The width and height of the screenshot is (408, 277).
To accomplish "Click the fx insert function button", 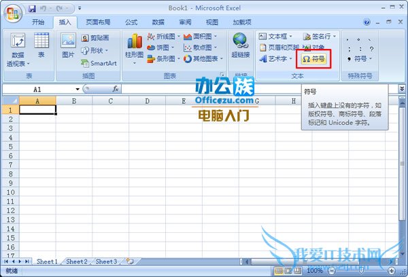I will tap(116, 89).
